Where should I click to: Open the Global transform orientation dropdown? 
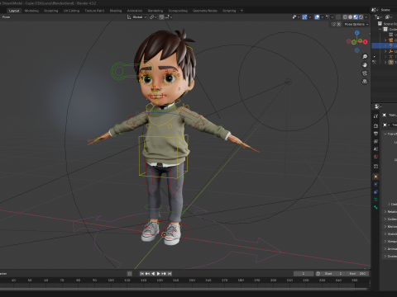click(136, 17)
